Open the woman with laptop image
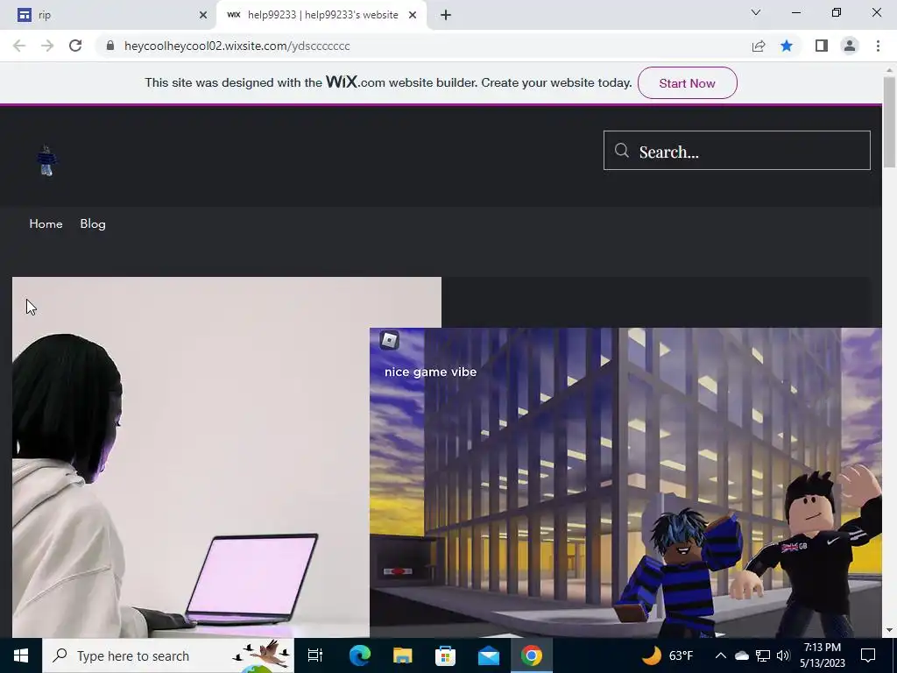Screen dimensions: 897x673 click(190, 457)
